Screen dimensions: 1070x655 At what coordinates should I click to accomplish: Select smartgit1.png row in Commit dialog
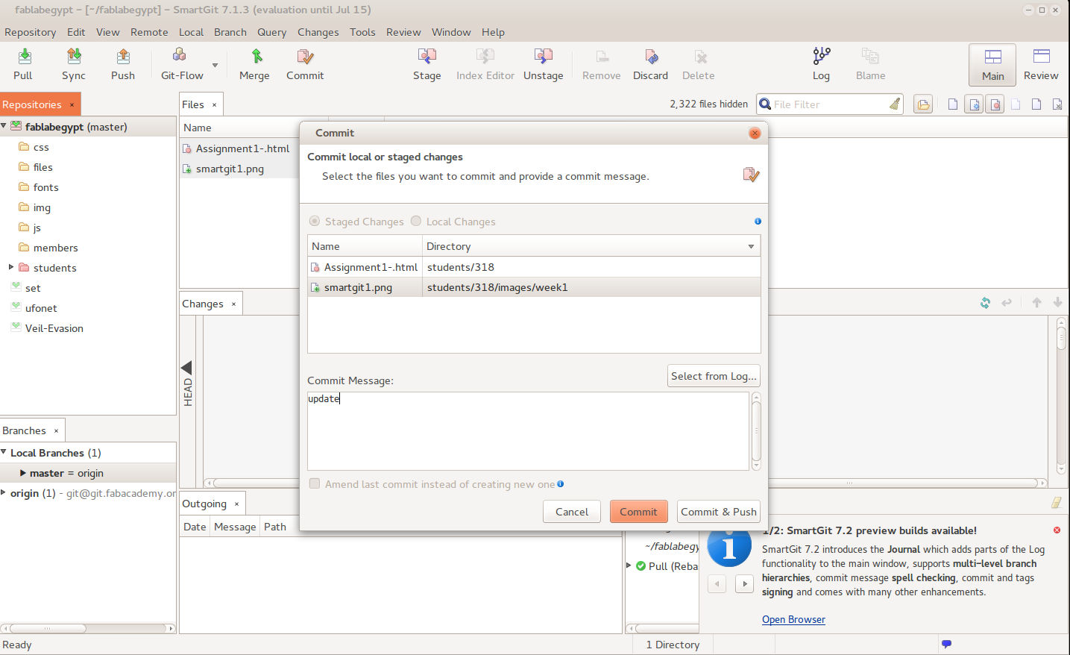[534, 287]
